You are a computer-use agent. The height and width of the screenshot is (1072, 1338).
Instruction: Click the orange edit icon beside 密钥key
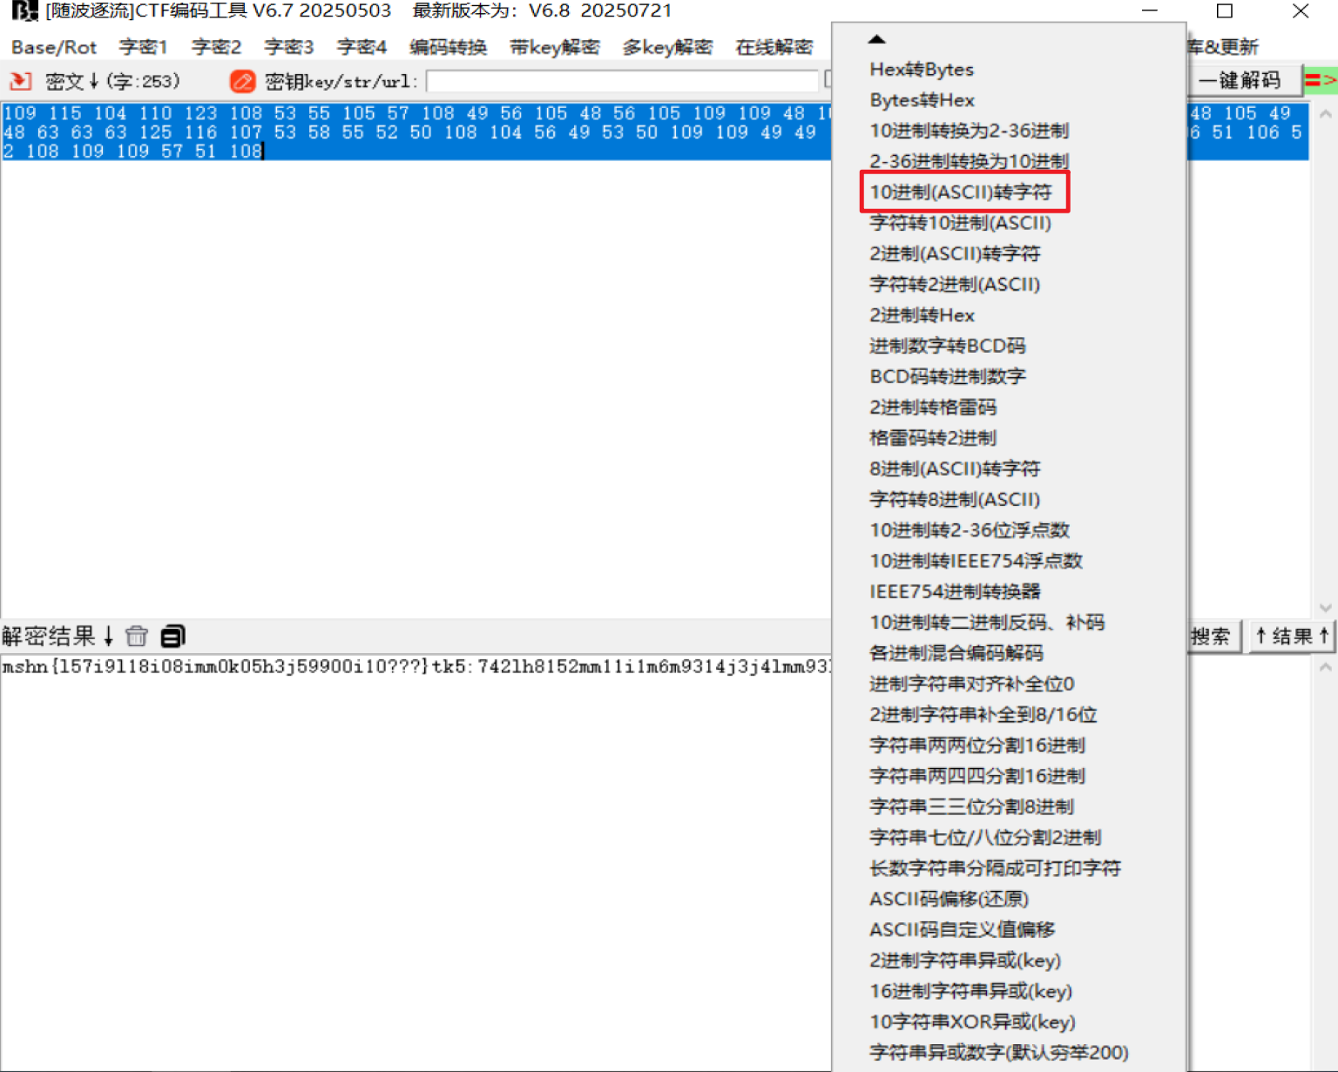tap(242, 82)
